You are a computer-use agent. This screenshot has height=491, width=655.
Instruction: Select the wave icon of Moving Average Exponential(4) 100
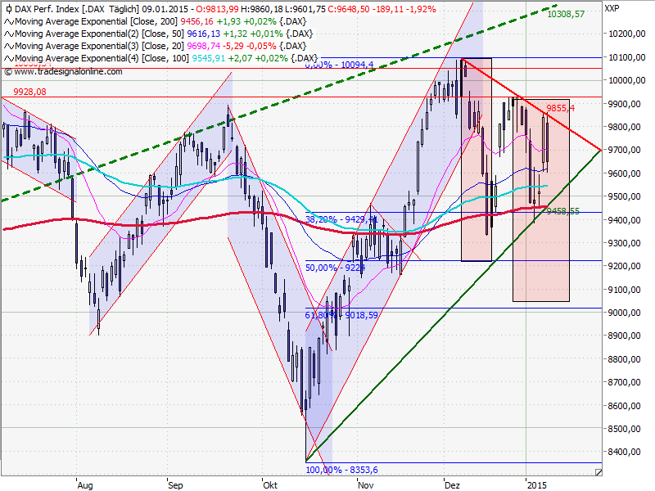click(x=8, y=57)
